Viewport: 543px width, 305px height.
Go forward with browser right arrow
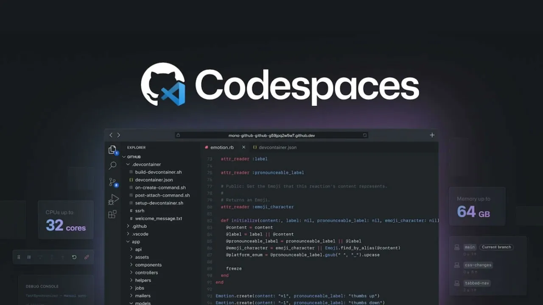coord(119,135)
